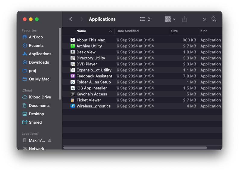The height and width of the screenshot is (172, 239).
Task: Select the Desk View app icon
Action: coord(73,52)
